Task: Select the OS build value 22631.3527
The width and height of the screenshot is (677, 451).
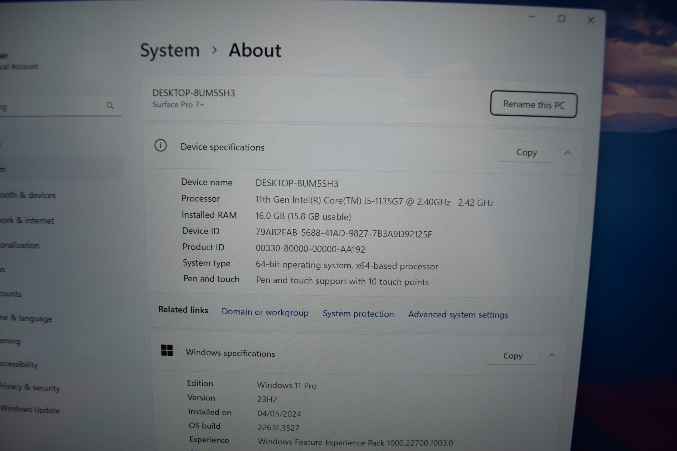Action: click(x=278, y=428)
